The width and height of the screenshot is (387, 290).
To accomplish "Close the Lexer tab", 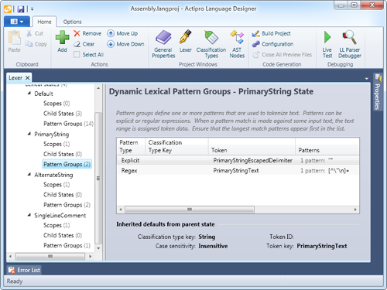I will click(27, 78).
